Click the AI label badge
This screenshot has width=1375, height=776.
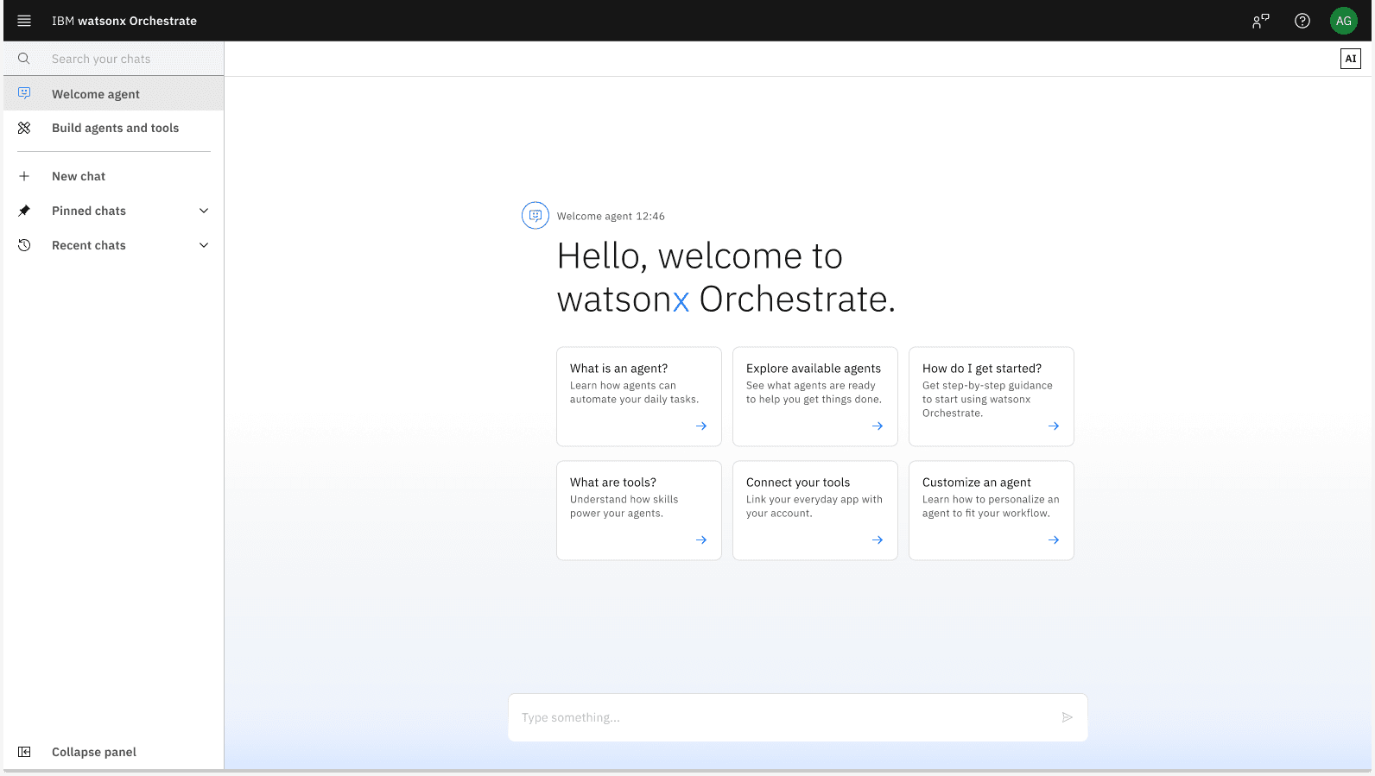click(x=1351, y=59)
